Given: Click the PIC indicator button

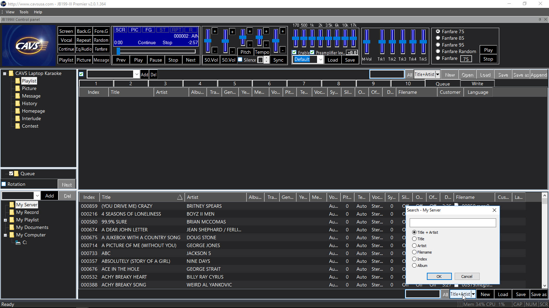Looking at the screenshot, I should tap(135, 30).
